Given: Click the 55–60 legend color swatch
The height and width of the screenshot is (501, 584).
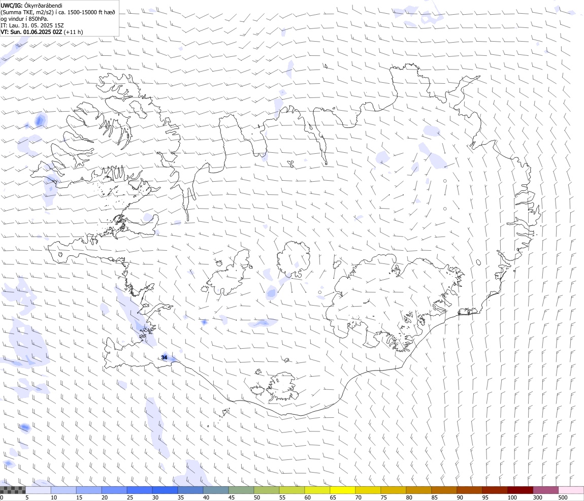Looking at the screenshot, I should 292,490.
